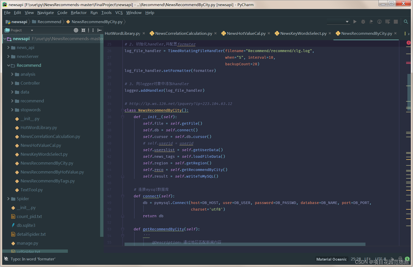The height and width of the screenshot is (267, 413).
Task: Open the run configuration dropdown
Action: click(338, 22)
